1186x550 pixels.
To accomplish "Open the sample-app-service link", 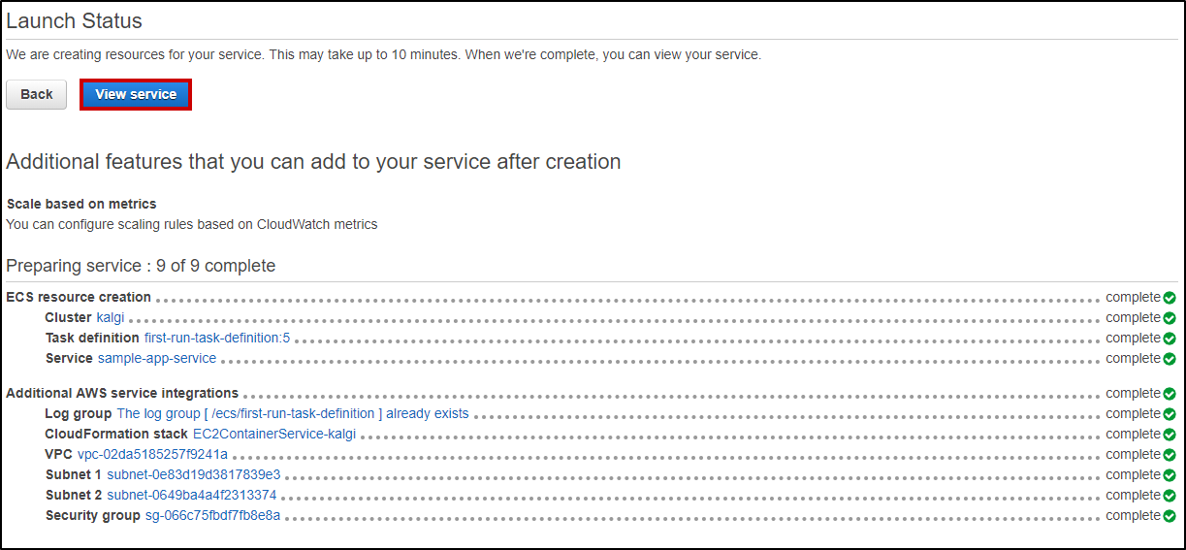I will pos(157,359).
